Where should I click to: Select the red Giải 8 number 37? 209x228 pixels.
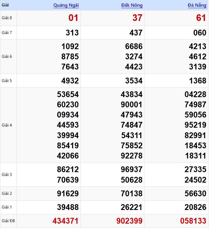point(137,18)
